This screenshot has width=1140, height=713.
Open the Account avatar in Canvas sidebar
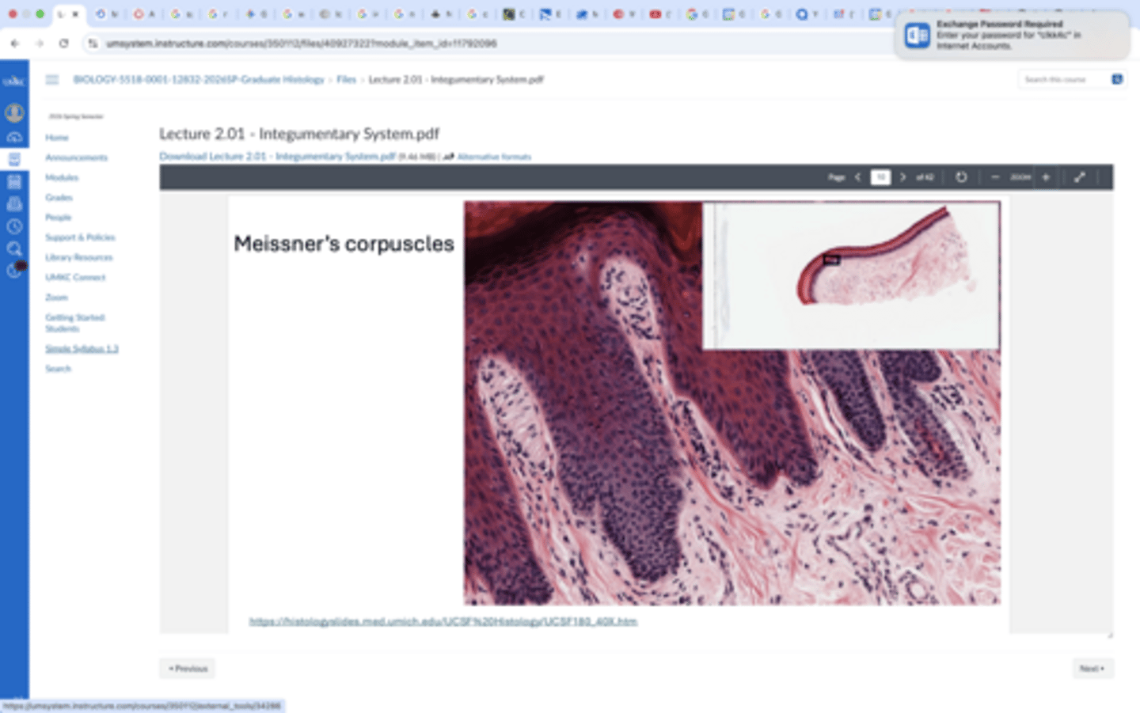point(14,113)
